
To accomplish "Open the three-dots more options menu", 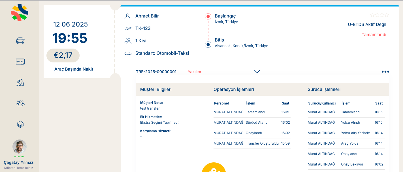I will pyautogui.click(x=385, y=72).
